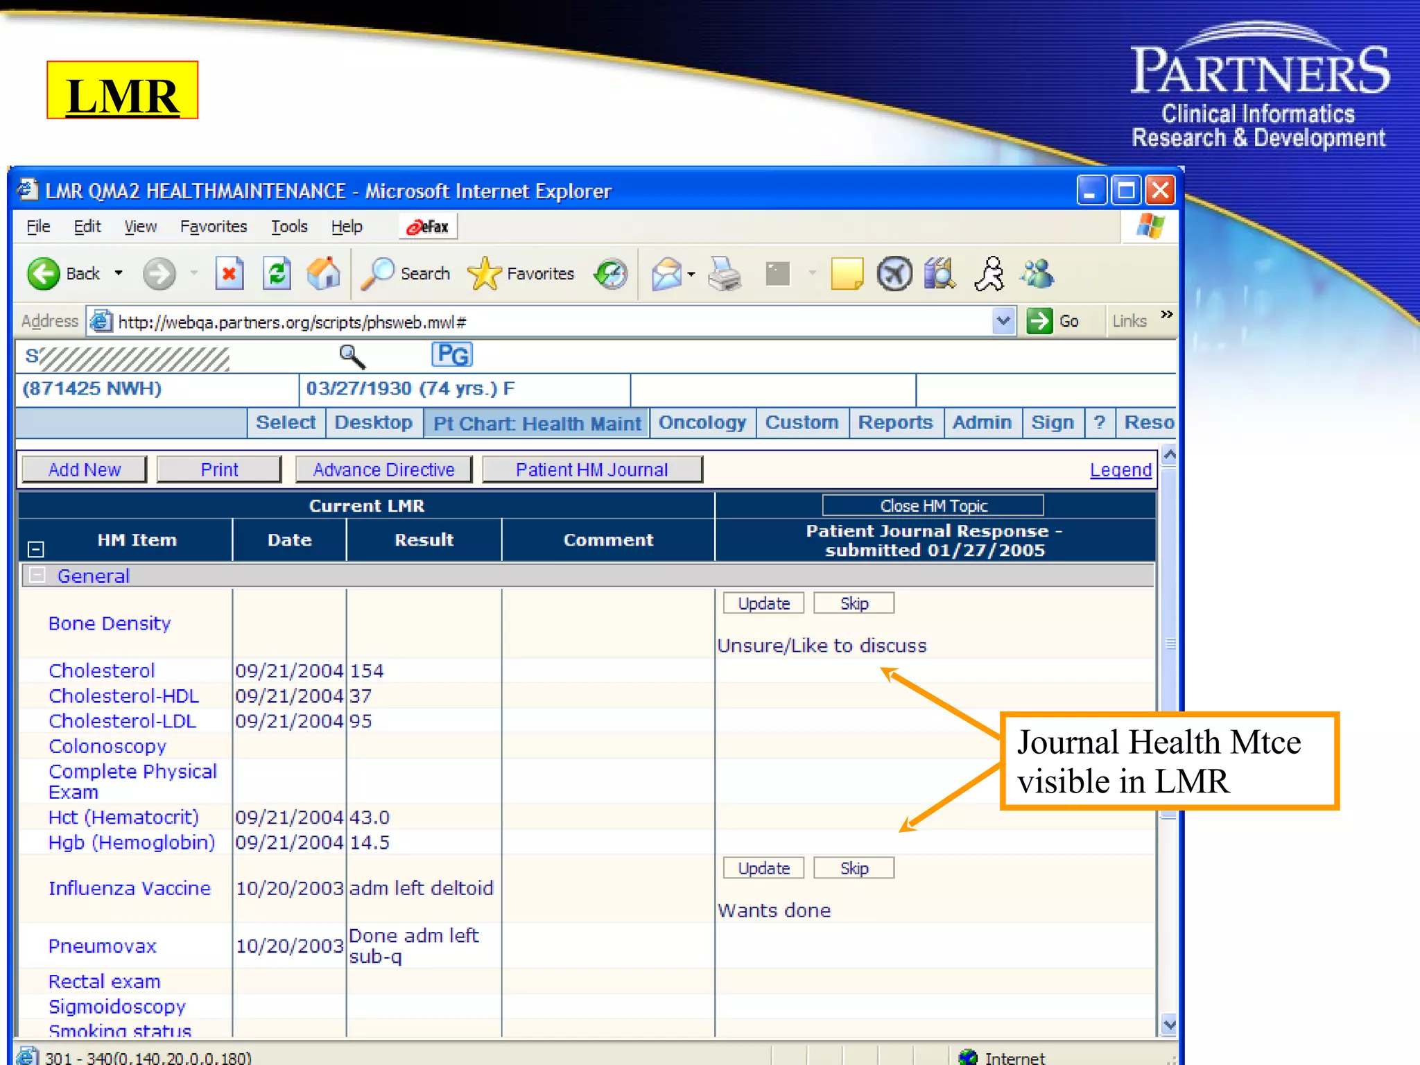The image size is (1420, 1065).
Task: Click the gray Edit square icon
Action: (777, 274)
